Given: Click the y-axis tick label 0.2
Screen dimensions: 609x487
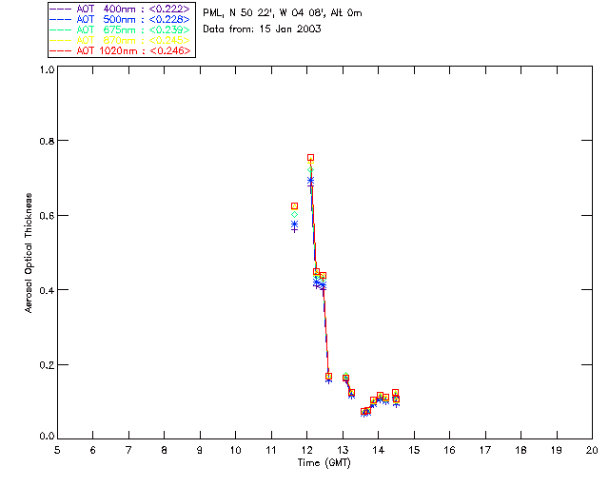Looking at the screenshot, I should (x=47, y=365).
